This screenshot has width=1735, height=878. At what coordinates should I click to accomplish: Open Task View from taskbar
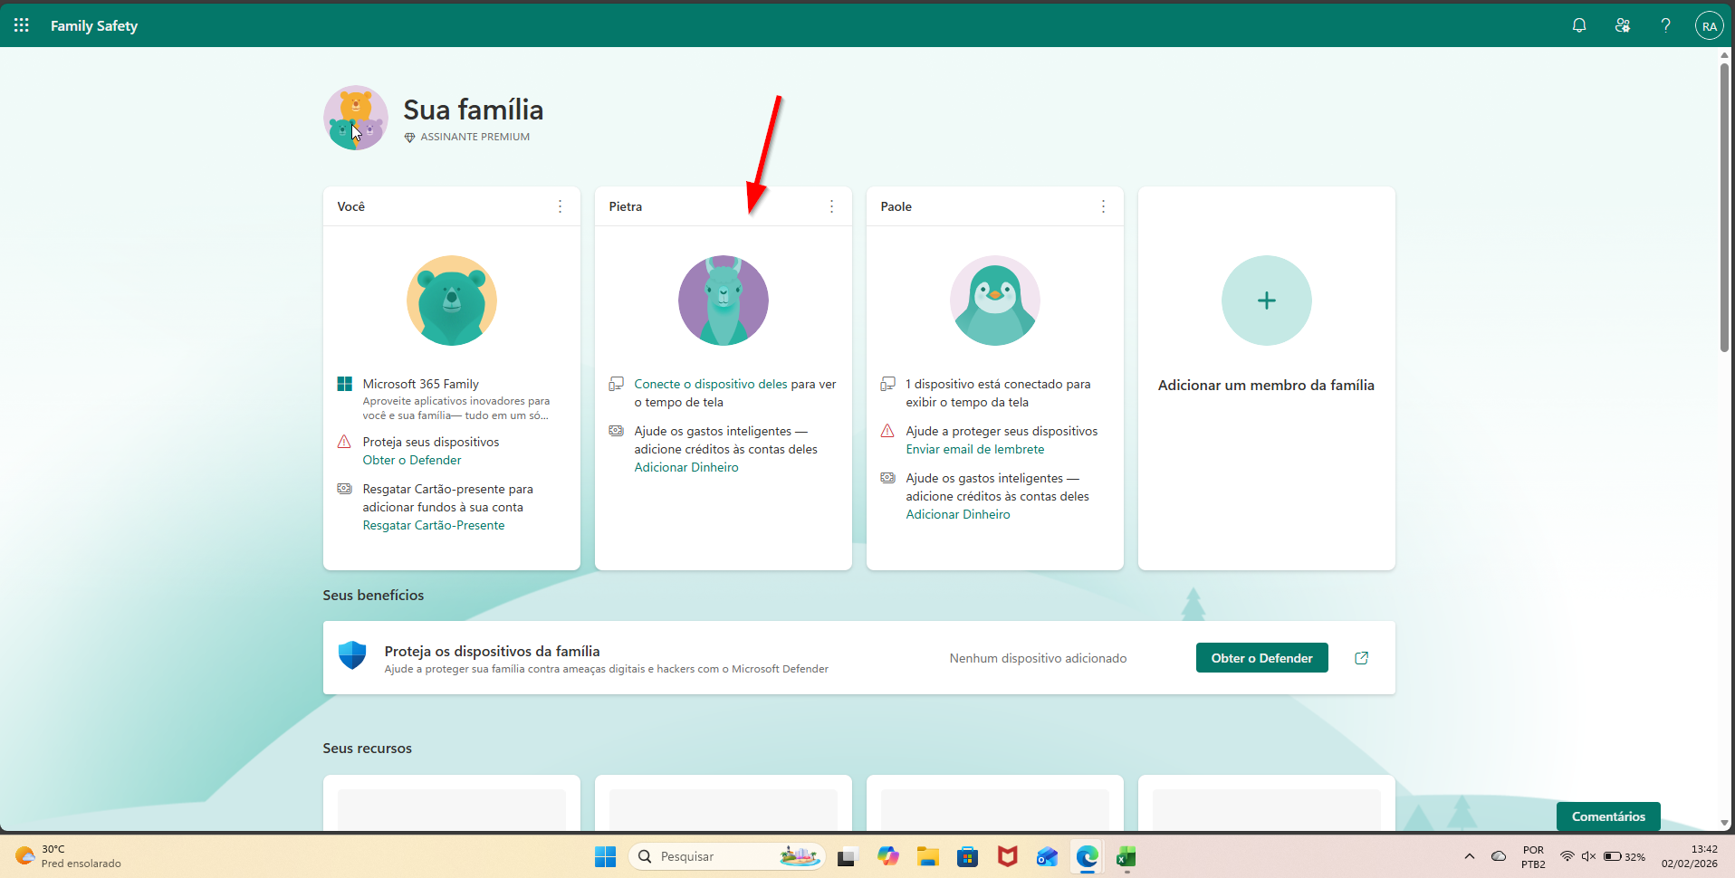pos(848,856)
